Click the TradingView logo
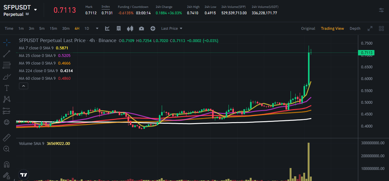This screenshot has height=181, width=389. tap(23, 174)
